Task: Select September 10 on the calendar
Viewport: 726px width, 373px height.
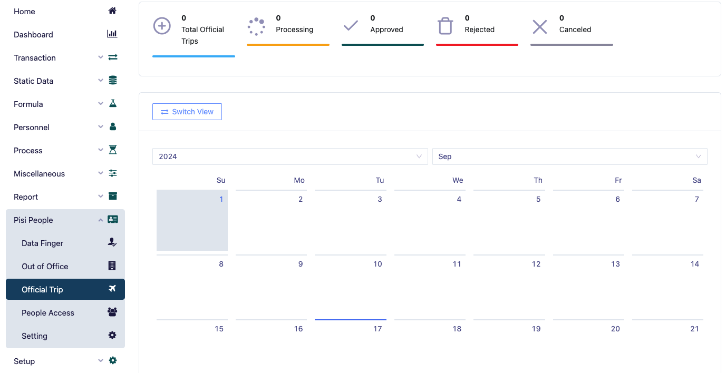Action: 351,284
